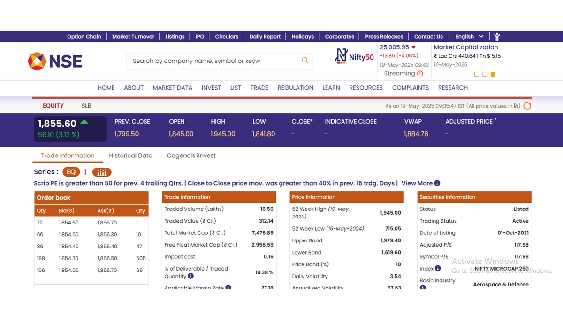Open the accessibility options icon
Image resolution: width=563 pixels, height=317 pixels.
coord(497,37)
